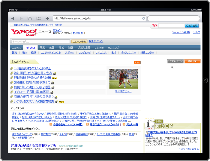Click the small red Y! icon by web search
The height and width of the screenshot is (161, 210).
coord(155,25)
